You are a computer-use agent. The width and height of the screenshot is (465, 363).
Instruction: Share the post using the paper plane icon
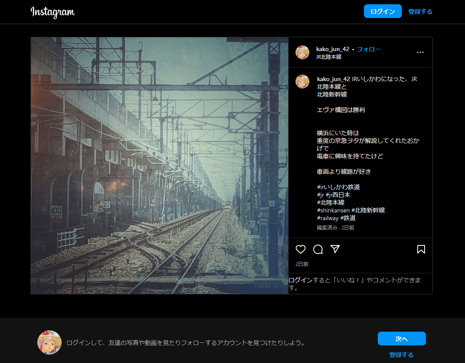pyautogui.click(x=335, y=249)
